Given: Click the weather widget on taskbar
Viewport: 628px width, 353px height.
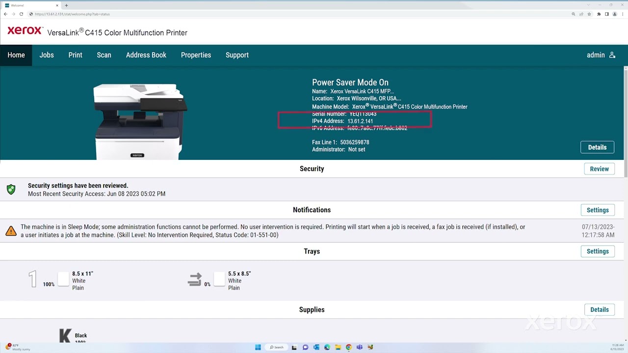Looking at the screenshot, I should [x=19, y=347].
